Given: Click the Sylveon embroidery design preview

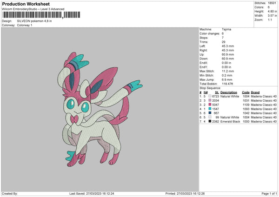Looking at the screenshot, I should click(100, 110).
